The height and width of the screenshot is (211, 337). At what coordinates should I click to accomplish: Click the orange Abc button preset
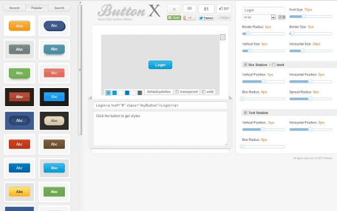(x=20, y=26)
